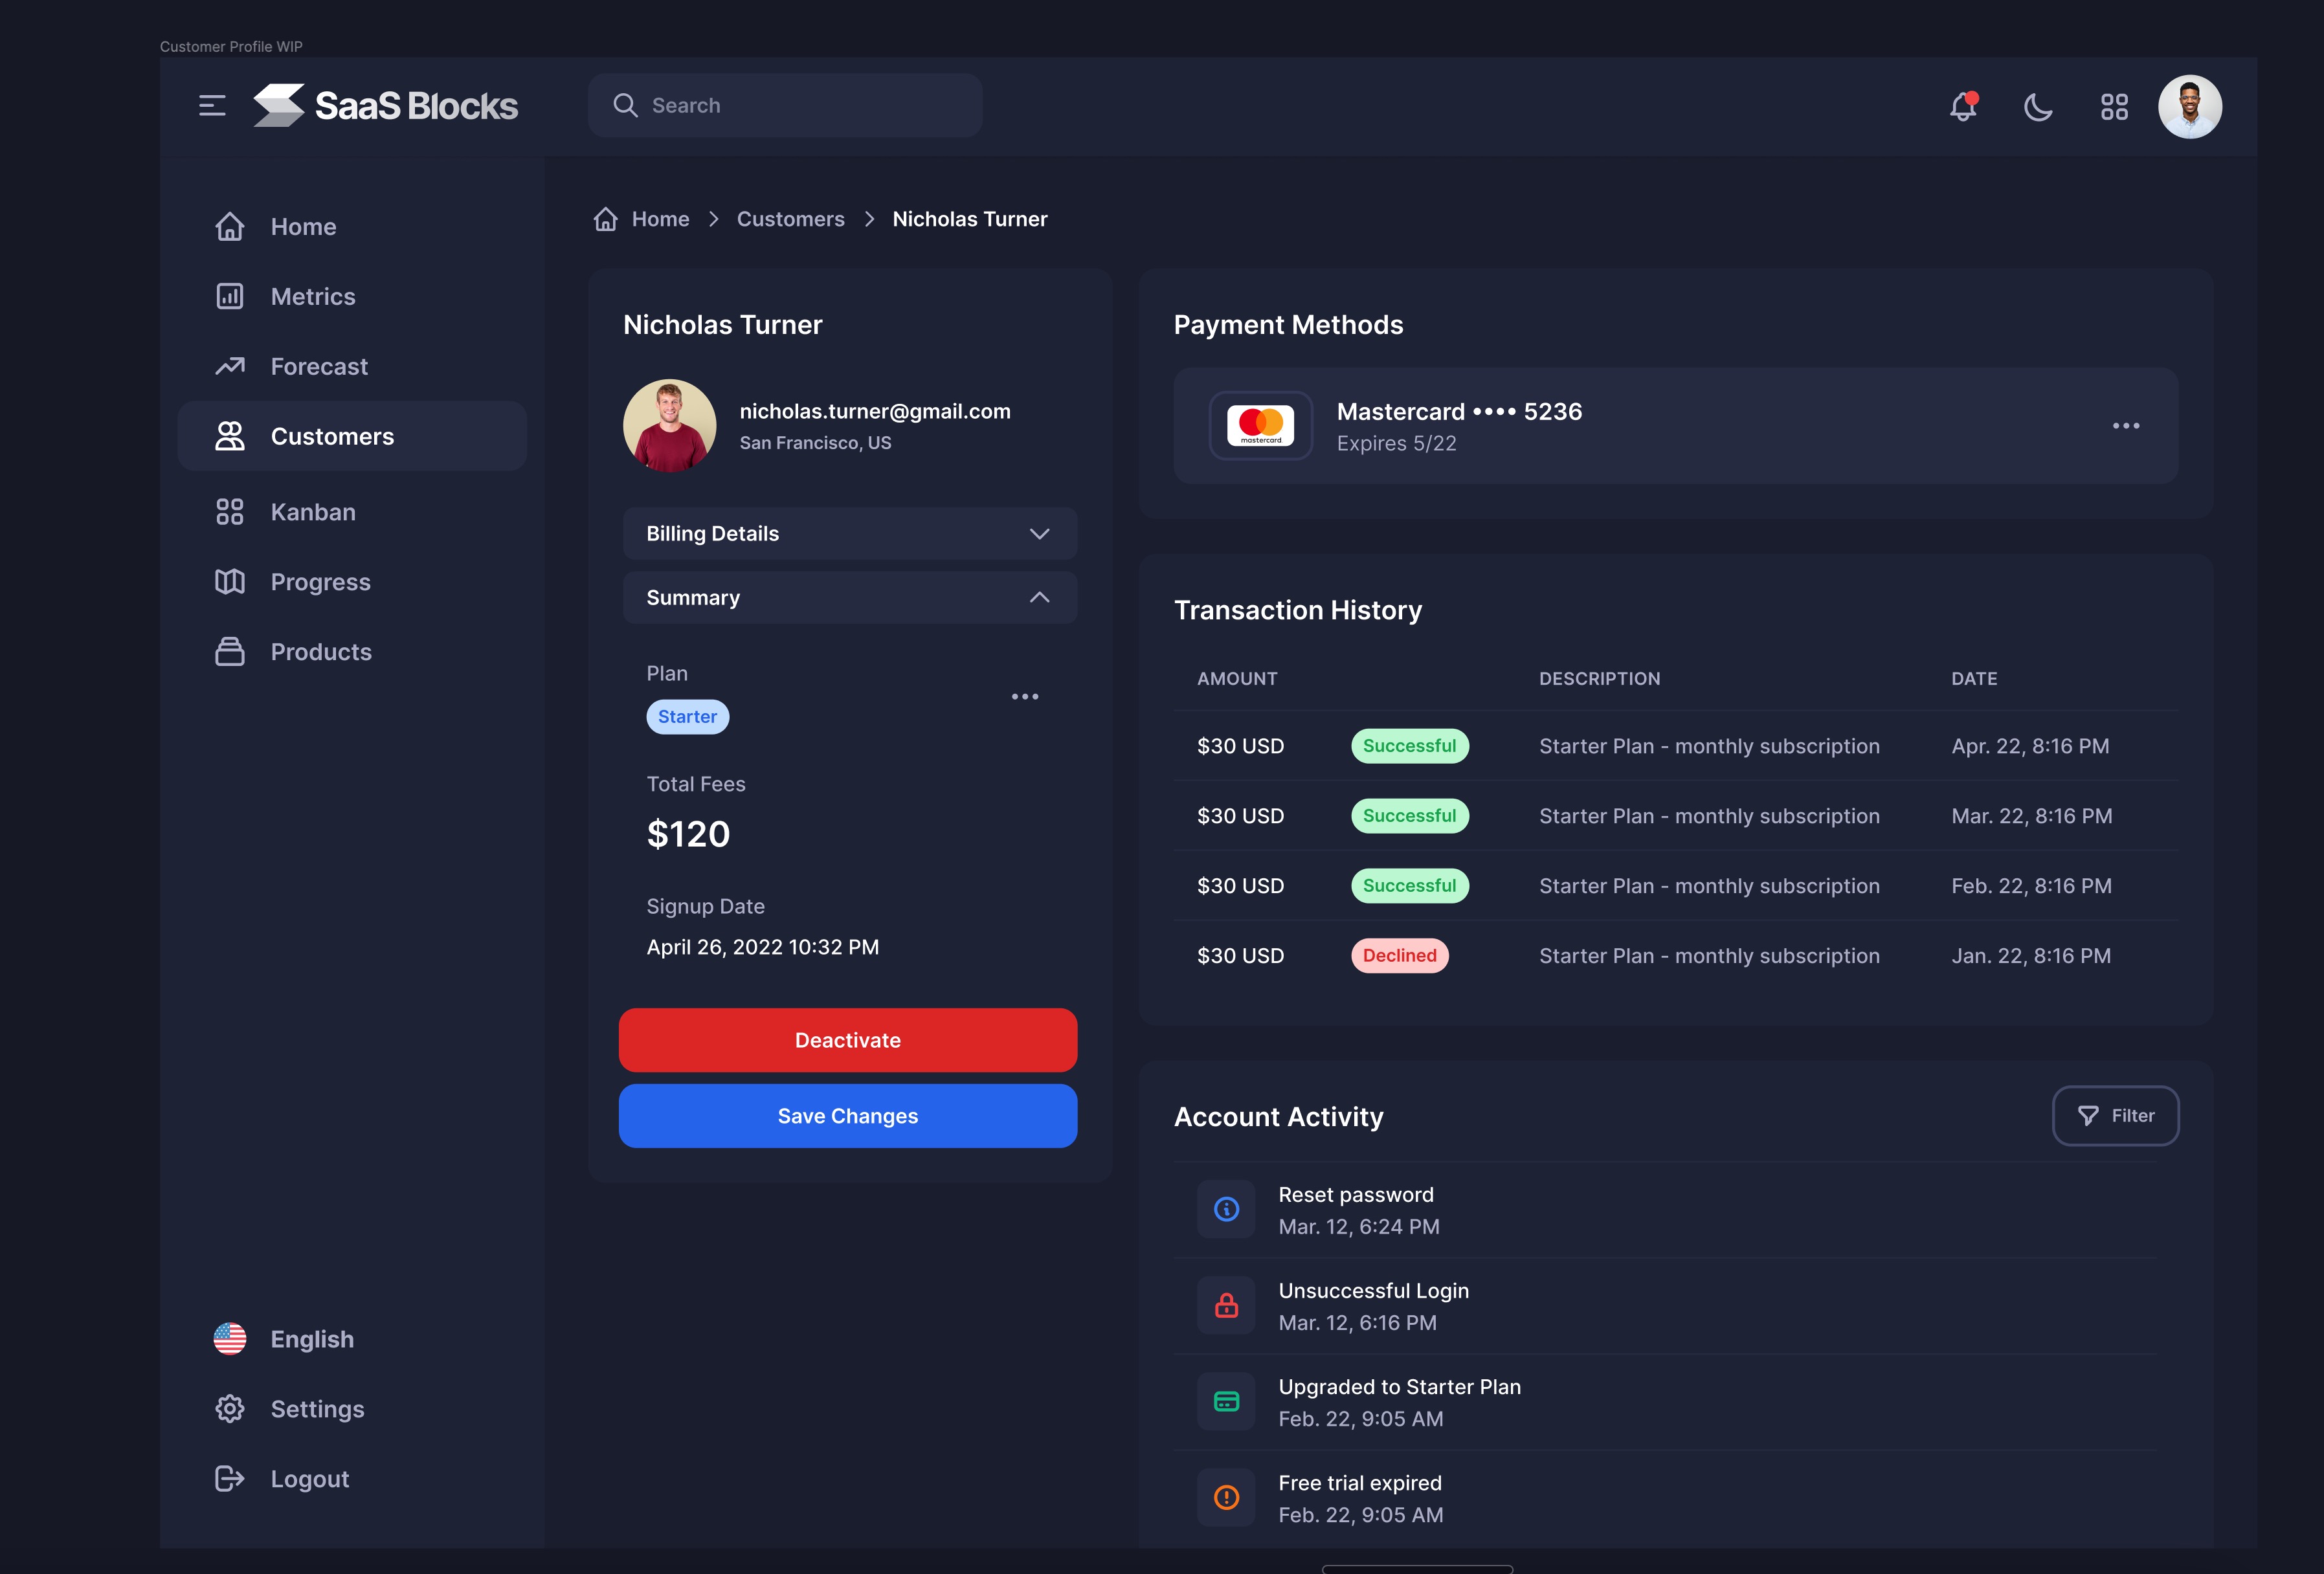Click the Mastercard card logo

[x=1260, y=426]
